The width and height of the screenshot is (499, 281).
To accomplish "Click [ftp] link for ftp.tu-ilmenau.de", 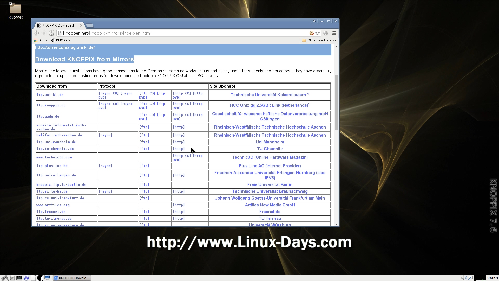I will pyautogui.click(x=144, y=218).
